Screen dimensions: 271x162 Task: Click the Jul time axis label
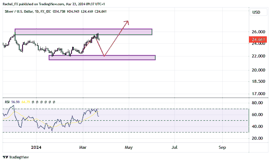[x=174, y=147]
